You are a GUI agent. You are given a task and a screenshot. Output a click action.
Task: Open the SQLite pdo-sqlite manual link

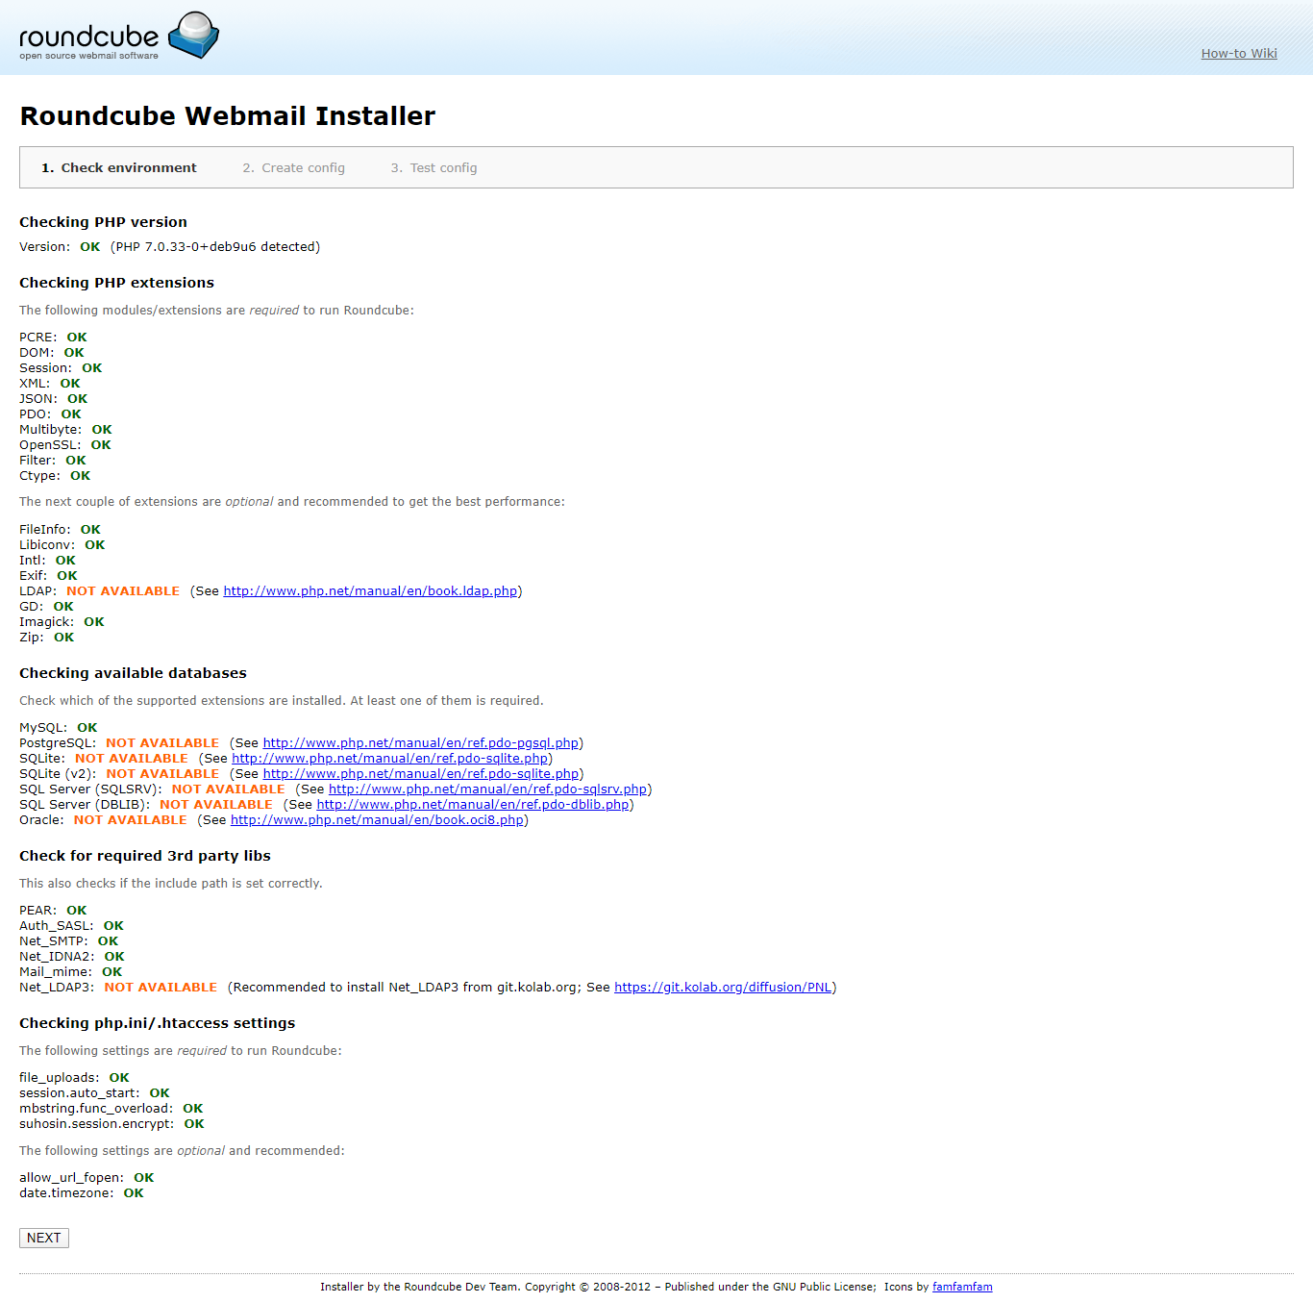coord(389,759)
